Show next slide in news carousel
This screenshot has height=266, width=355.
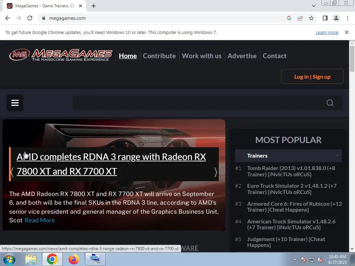[x=215, y=172]
